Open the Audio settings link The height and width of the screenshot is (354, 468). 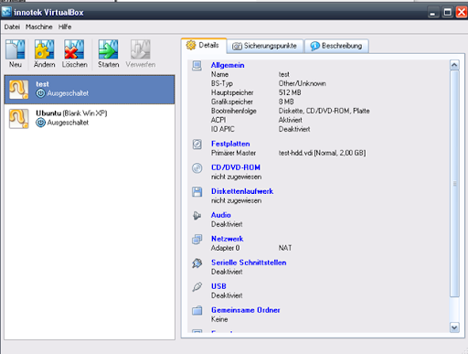coord(221,215)
